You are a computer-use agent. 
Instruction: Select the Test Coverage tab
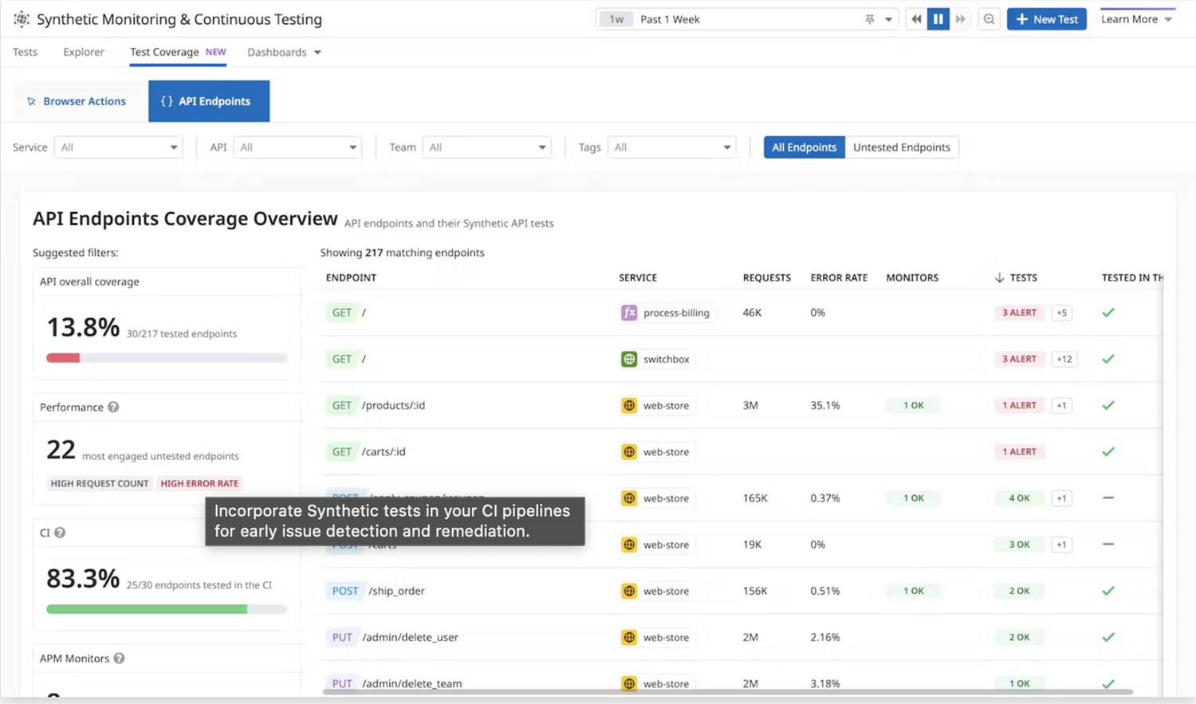click(x=178, y=52)
